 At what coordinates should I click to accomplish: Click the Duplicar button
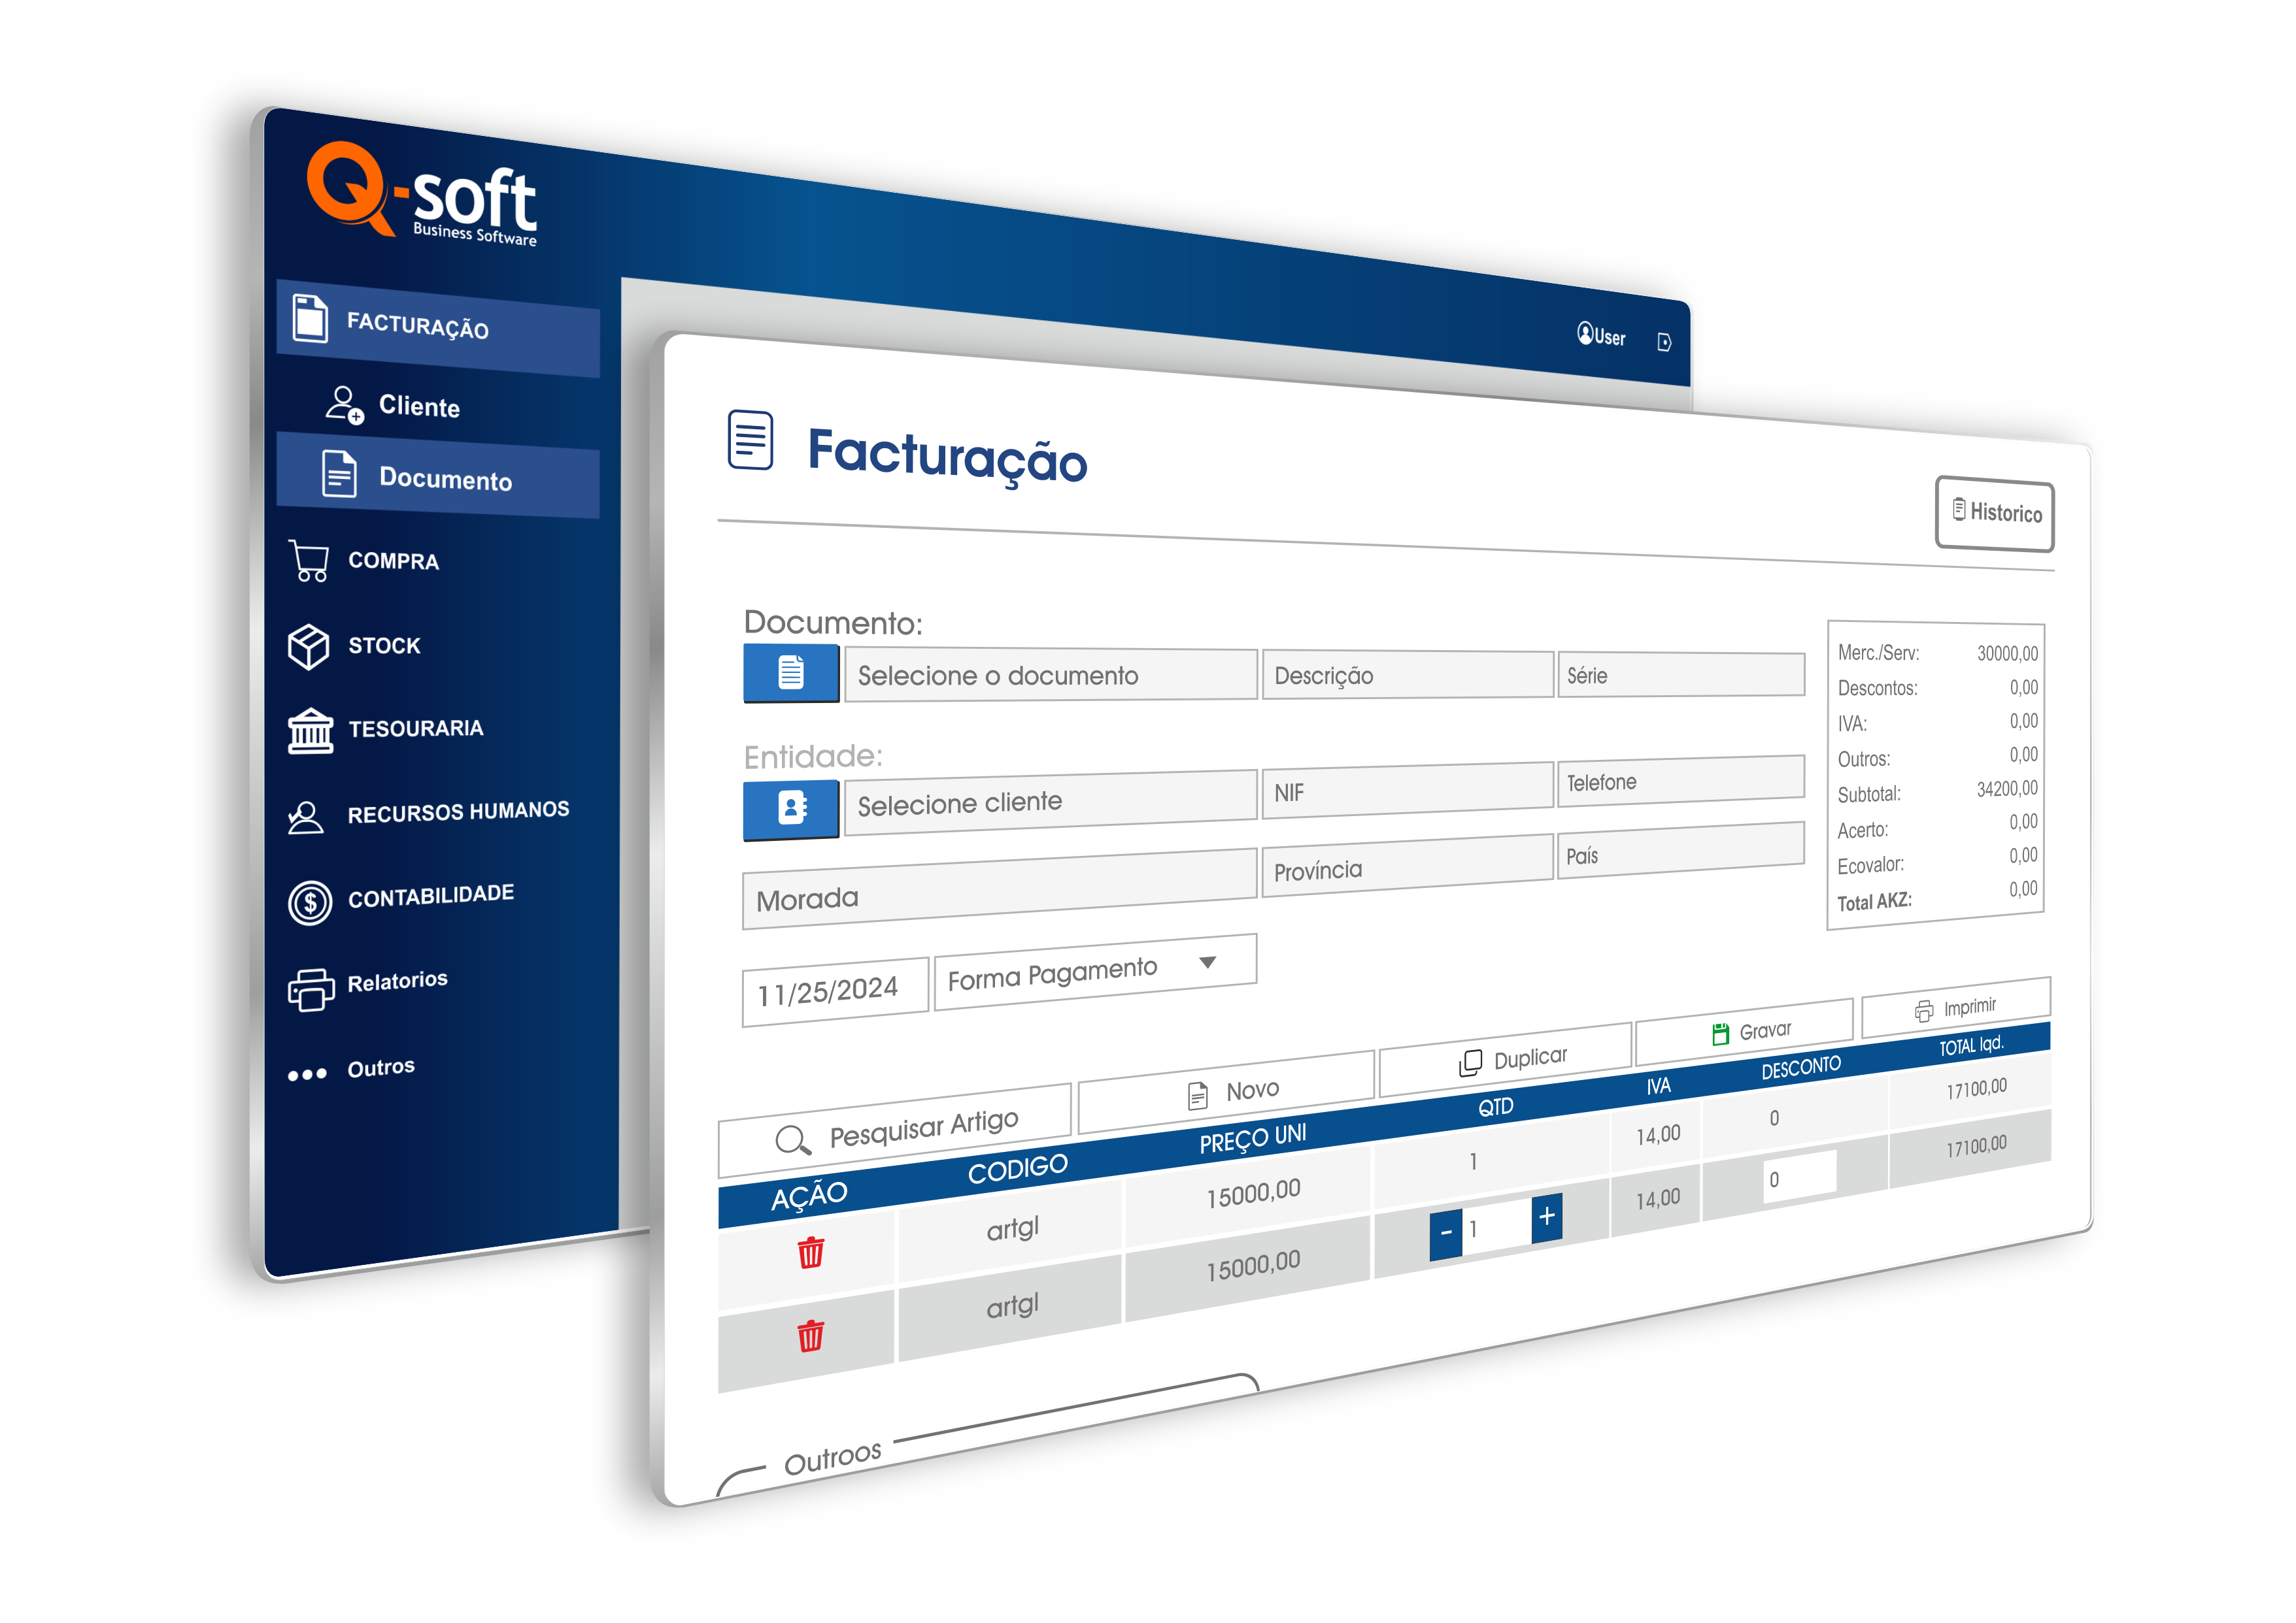[1506, 1060]
